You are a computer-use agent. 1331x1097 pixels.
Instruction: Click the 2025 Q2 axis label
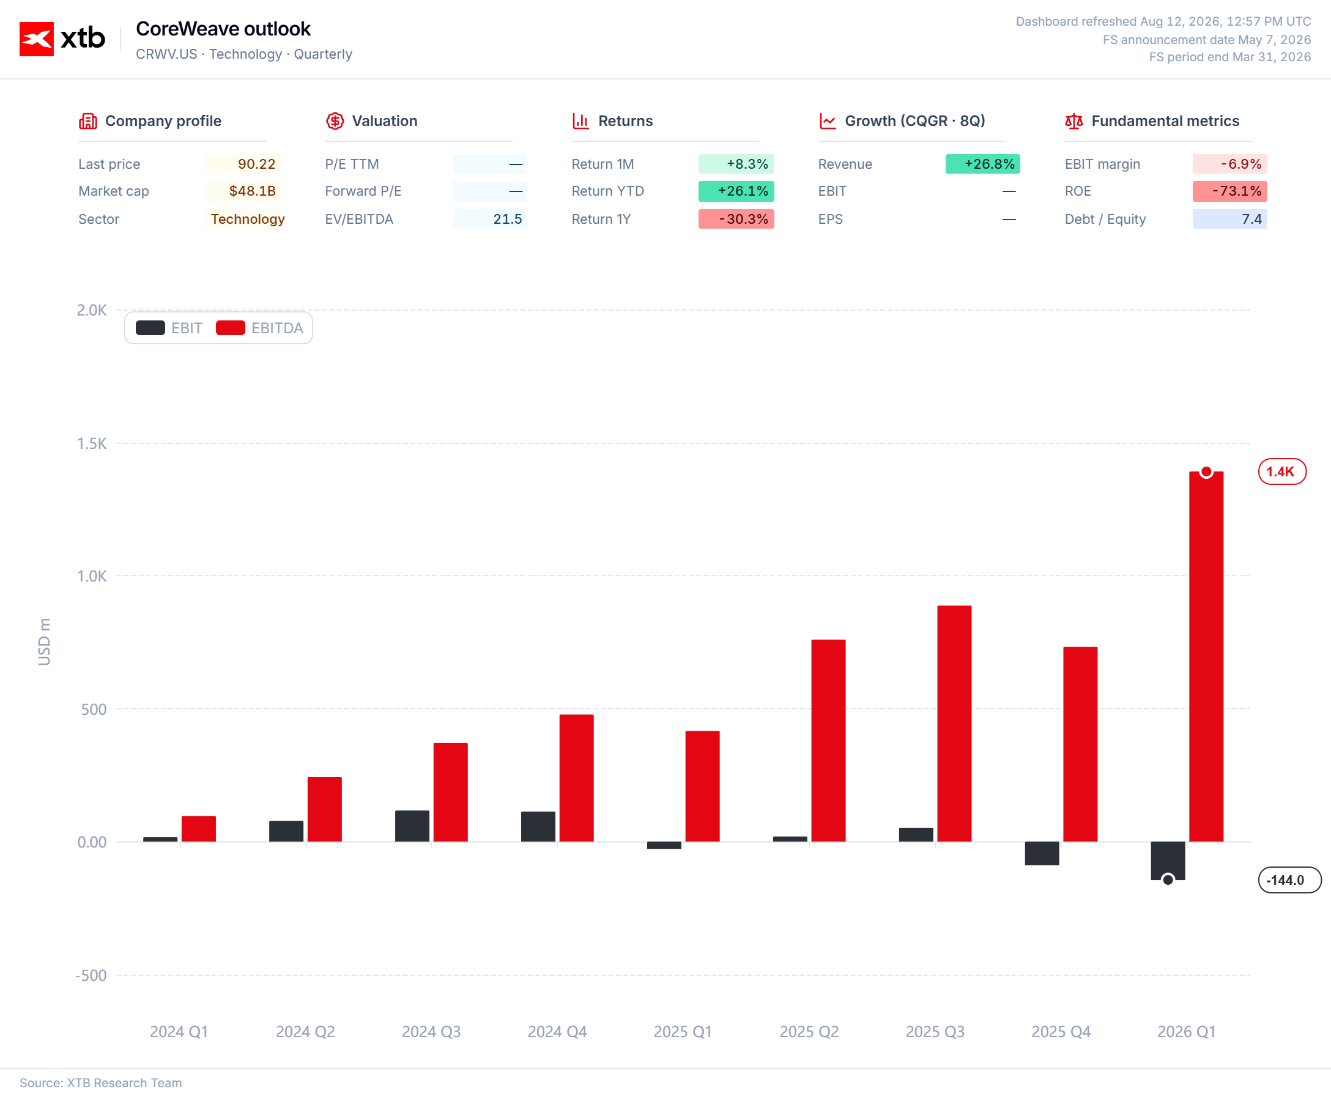(x=809, y=1032)
